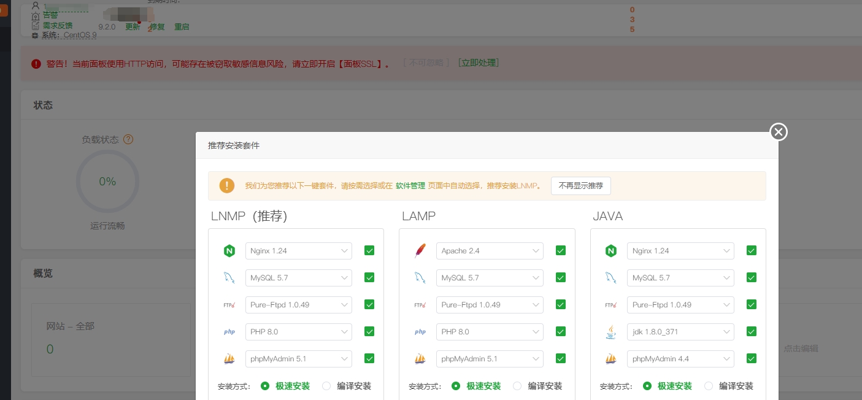
Task: Open the MySQL 5.7 dropdown in the LNMP column
Action: pos(299,277)
